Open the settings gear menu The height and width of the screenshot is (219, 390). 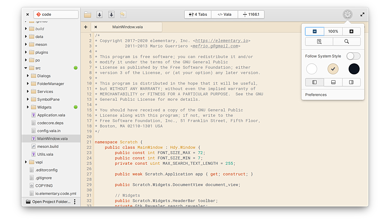click(x=347, y=14)
